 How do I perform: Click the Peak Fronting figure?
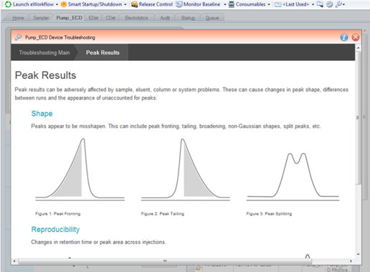pos(80,169)
